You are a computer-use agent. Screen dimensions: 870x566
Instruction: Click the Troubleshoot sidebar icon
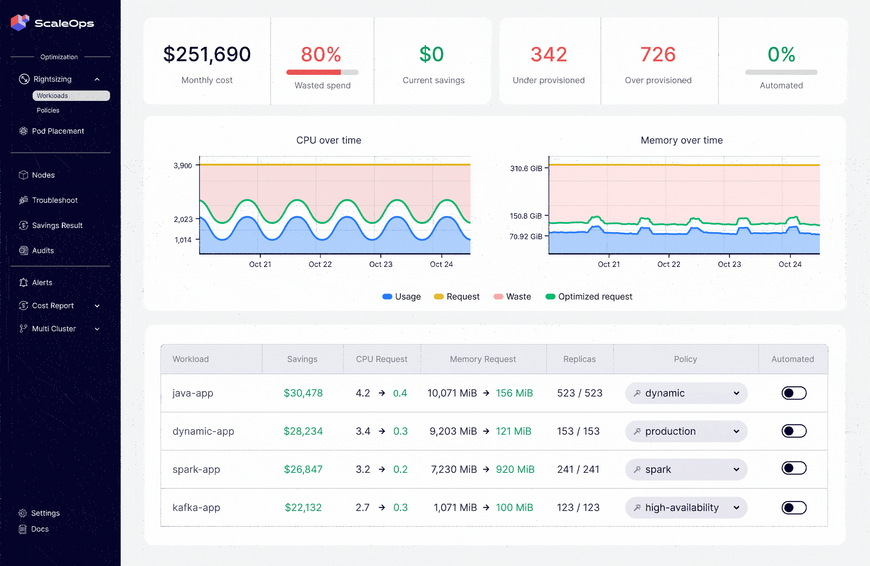[23, 200]
